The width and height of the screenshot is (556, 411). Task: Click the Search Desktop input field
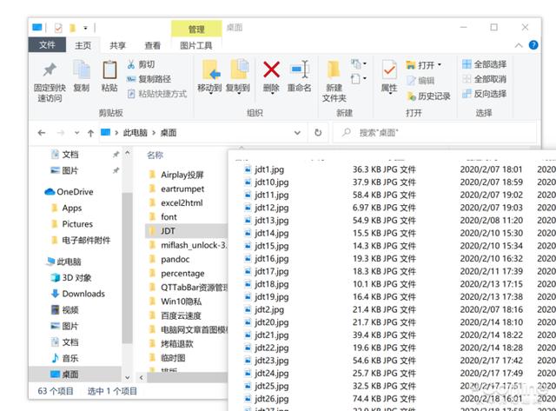[x=434, y=133]
